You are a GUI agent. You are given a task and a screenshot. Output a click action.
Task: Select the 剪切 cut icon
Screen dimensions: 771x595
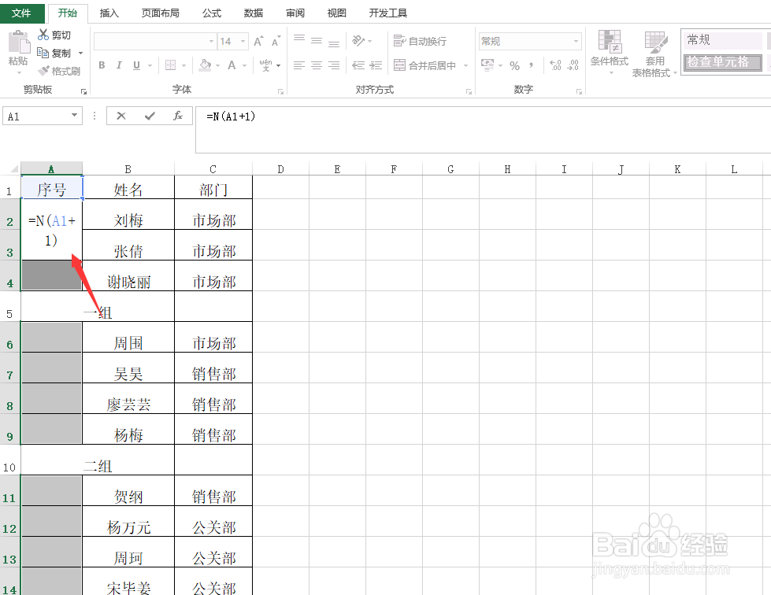coord(44,35)
